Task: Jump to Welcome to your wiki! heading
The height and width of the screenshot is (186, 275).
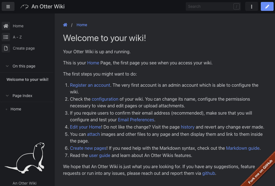Action: (27, 79)
